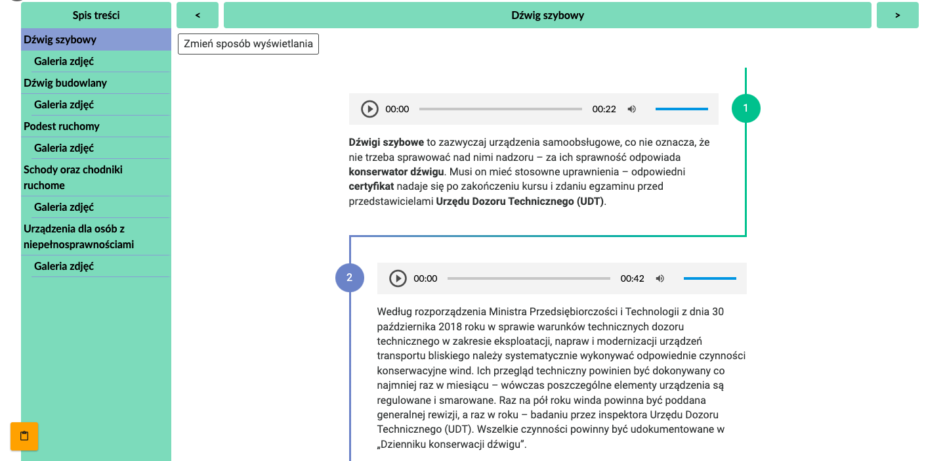Seek in the second audio progress bar

coord(528,278)
